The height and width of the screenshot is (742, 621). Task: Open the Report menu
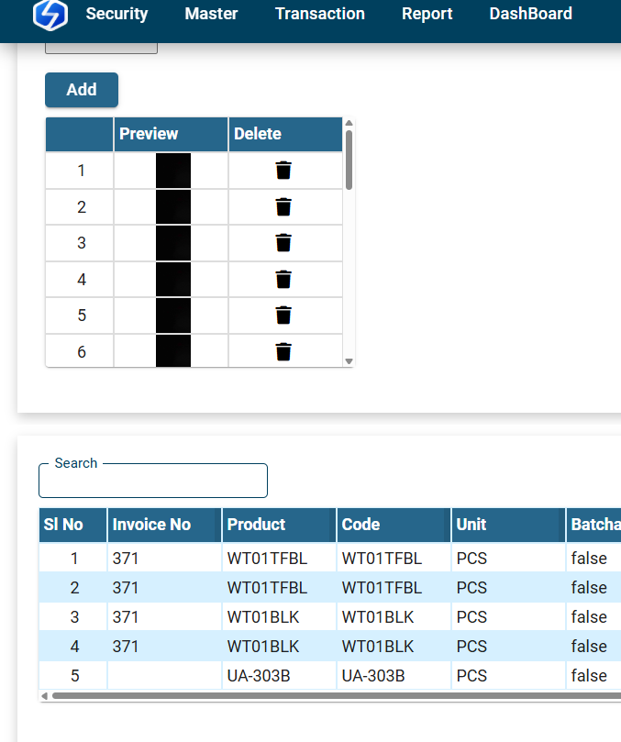[427, 14]
